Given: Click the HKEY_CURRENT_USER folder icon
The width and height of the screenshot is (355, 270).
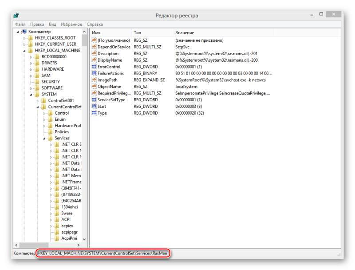Looking at the screenshot, I should (30, 44).
